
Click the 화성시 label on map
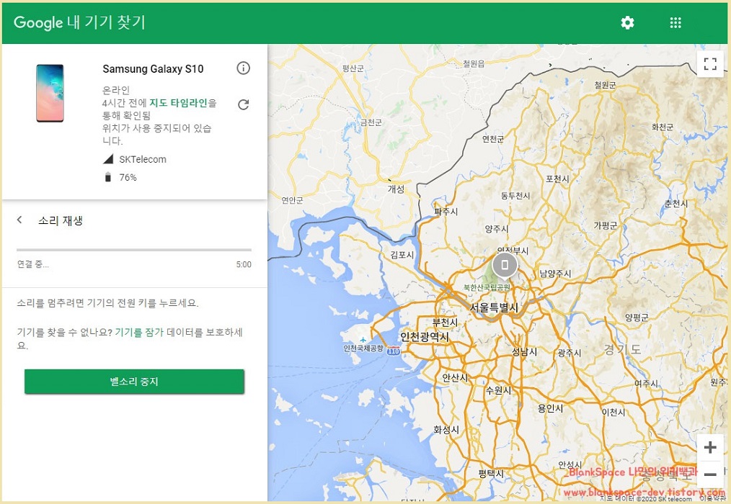click(x=446, y=429)
